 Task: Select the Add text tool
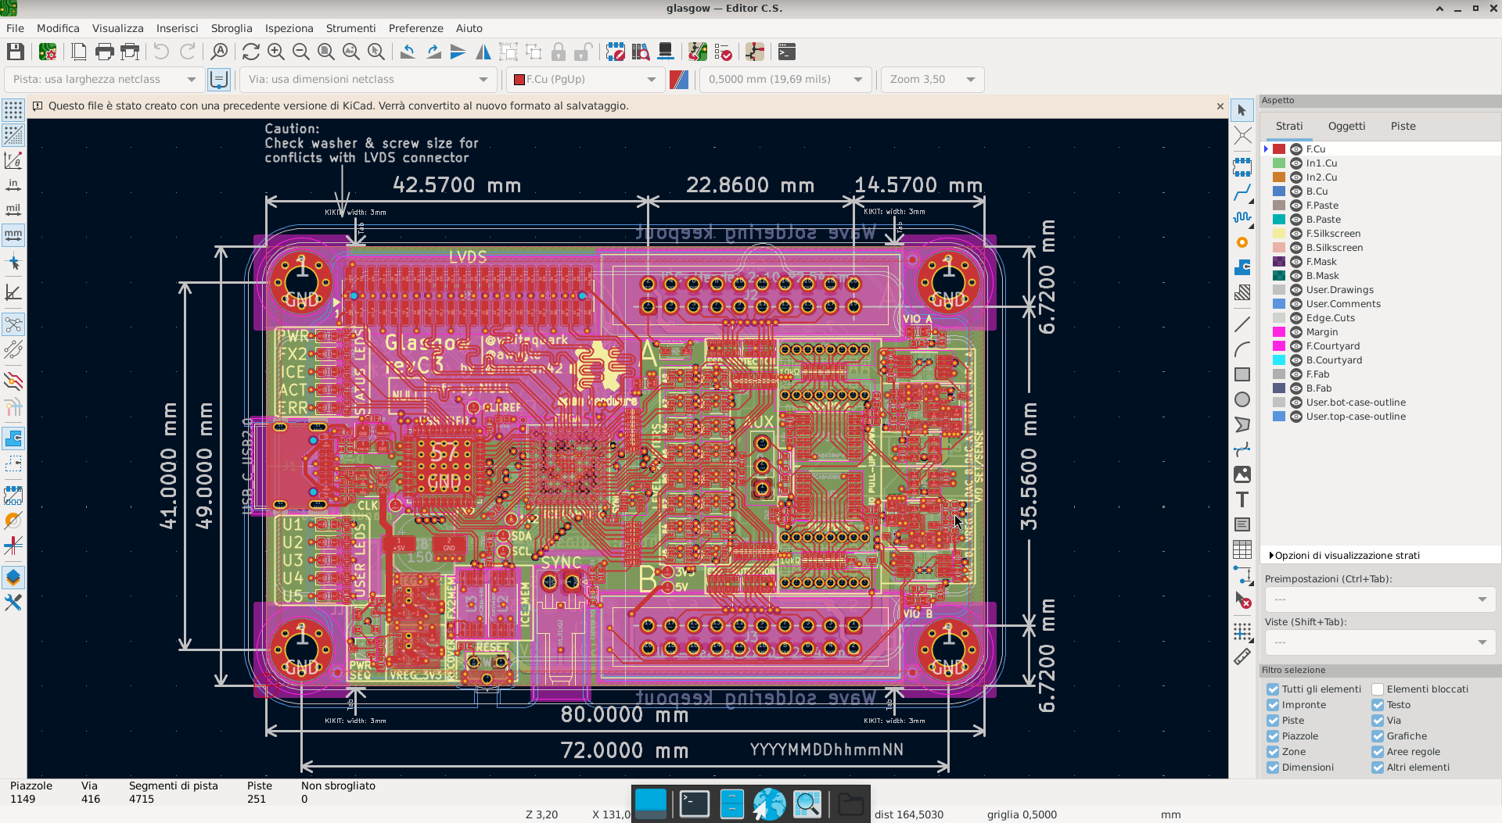point(1242,499)
